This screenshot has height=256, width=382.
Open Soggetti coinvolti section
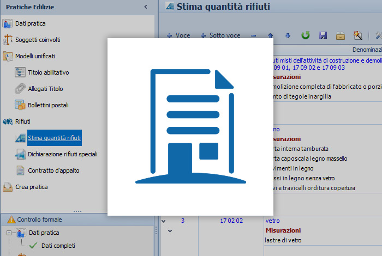(x=38, y=40)
